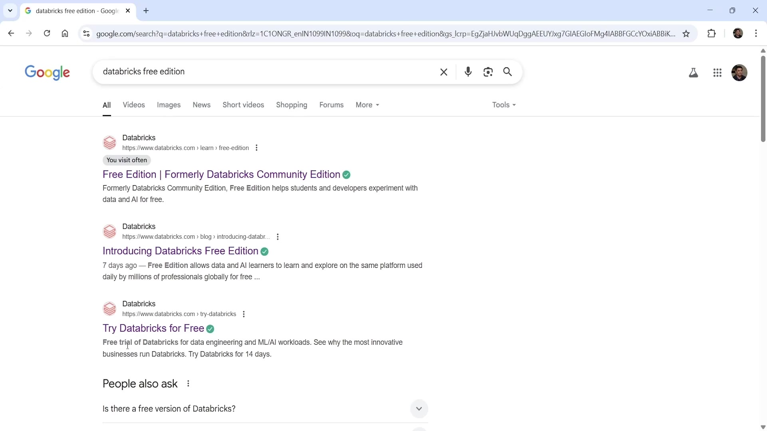Click Databricks favicon of try-databricks result
767x431 pixels.
pos(109,310)
